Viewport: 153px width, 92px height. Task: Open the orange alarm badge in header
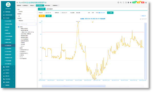click(138, 3)
